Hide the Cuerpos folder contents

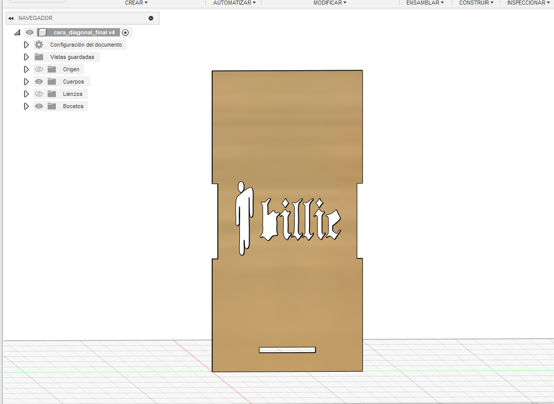click(39, 82)
